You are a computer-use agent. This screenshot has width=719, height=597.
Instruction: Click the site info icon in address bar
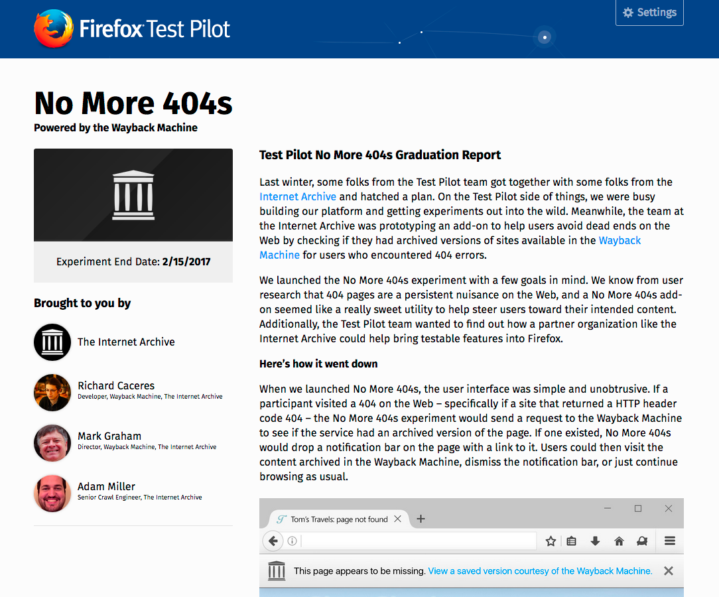tap(292, 541)
